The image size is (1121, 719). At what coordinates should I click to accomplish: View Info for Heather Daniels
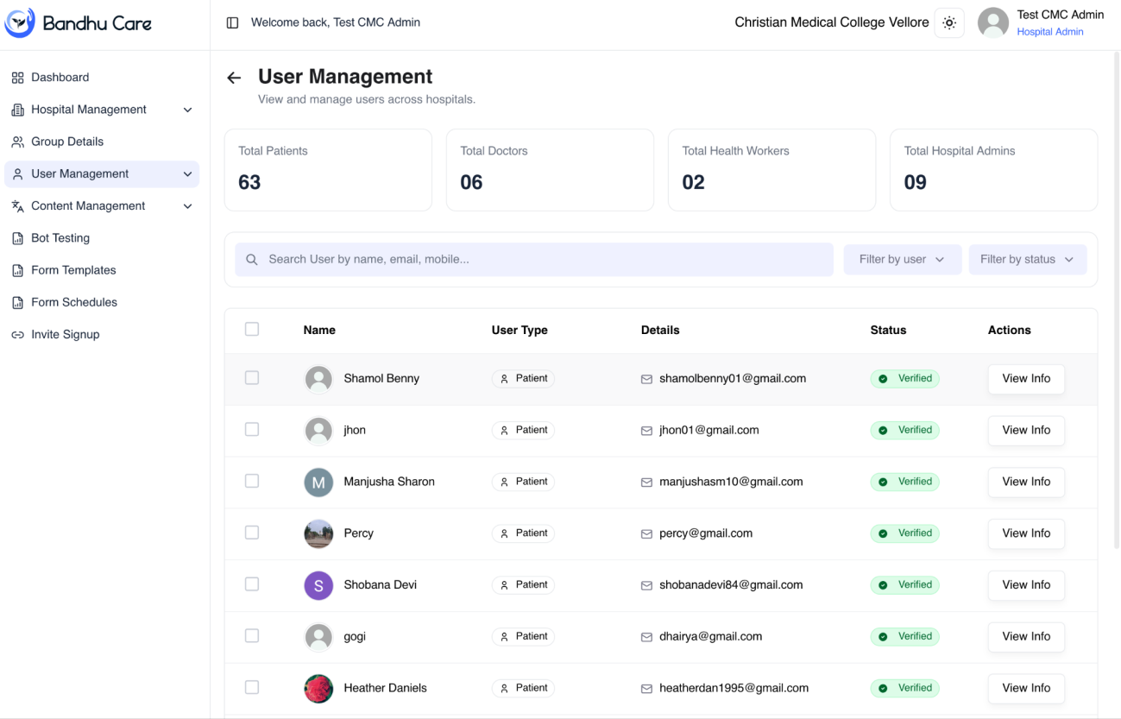[x=1026, y=688]
